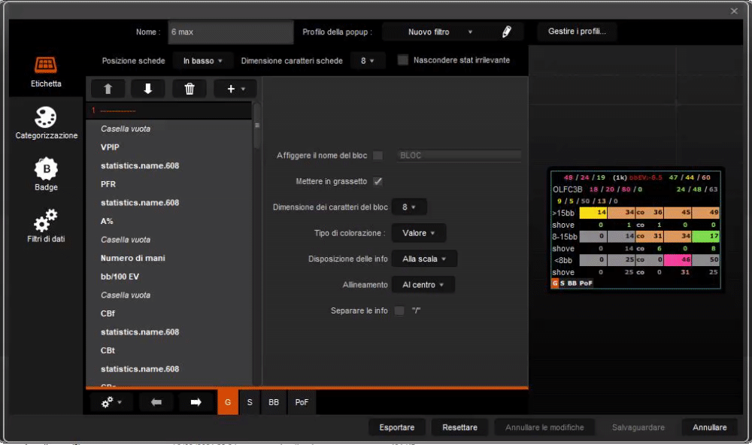752x445 pixels.
Task: Click Gestire i profili button
Action: 577,31
